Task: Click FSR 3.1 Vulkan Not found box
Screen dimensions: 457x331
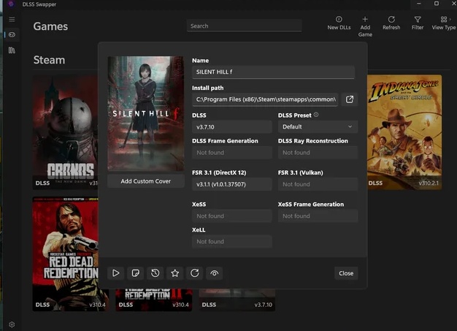Action: [x=318, y=184]
